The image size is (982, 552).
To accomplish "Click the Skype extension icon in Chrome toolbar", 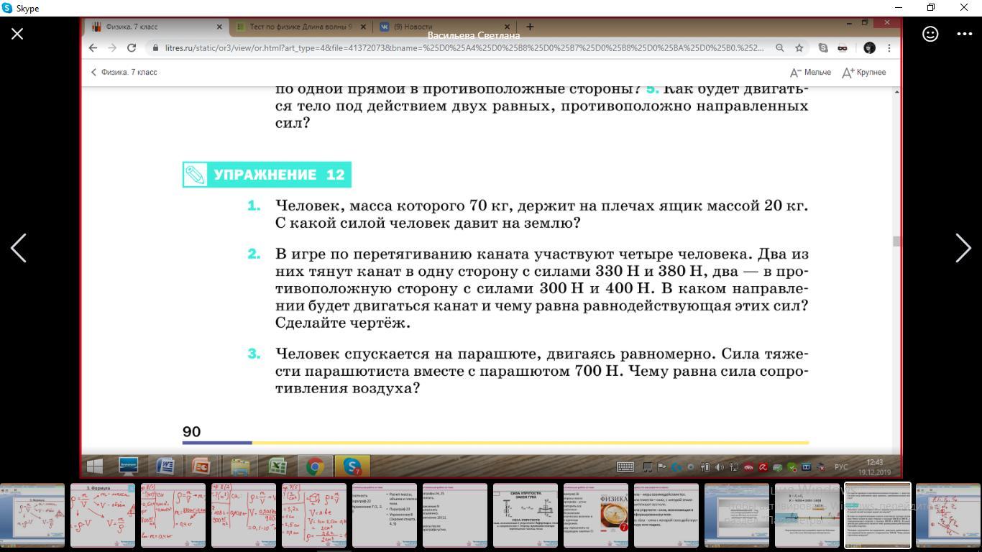I will click(823, 47).
